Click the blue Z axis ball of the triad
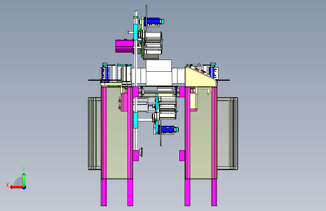This screenshot has height=211, width=326. [24, 187]
